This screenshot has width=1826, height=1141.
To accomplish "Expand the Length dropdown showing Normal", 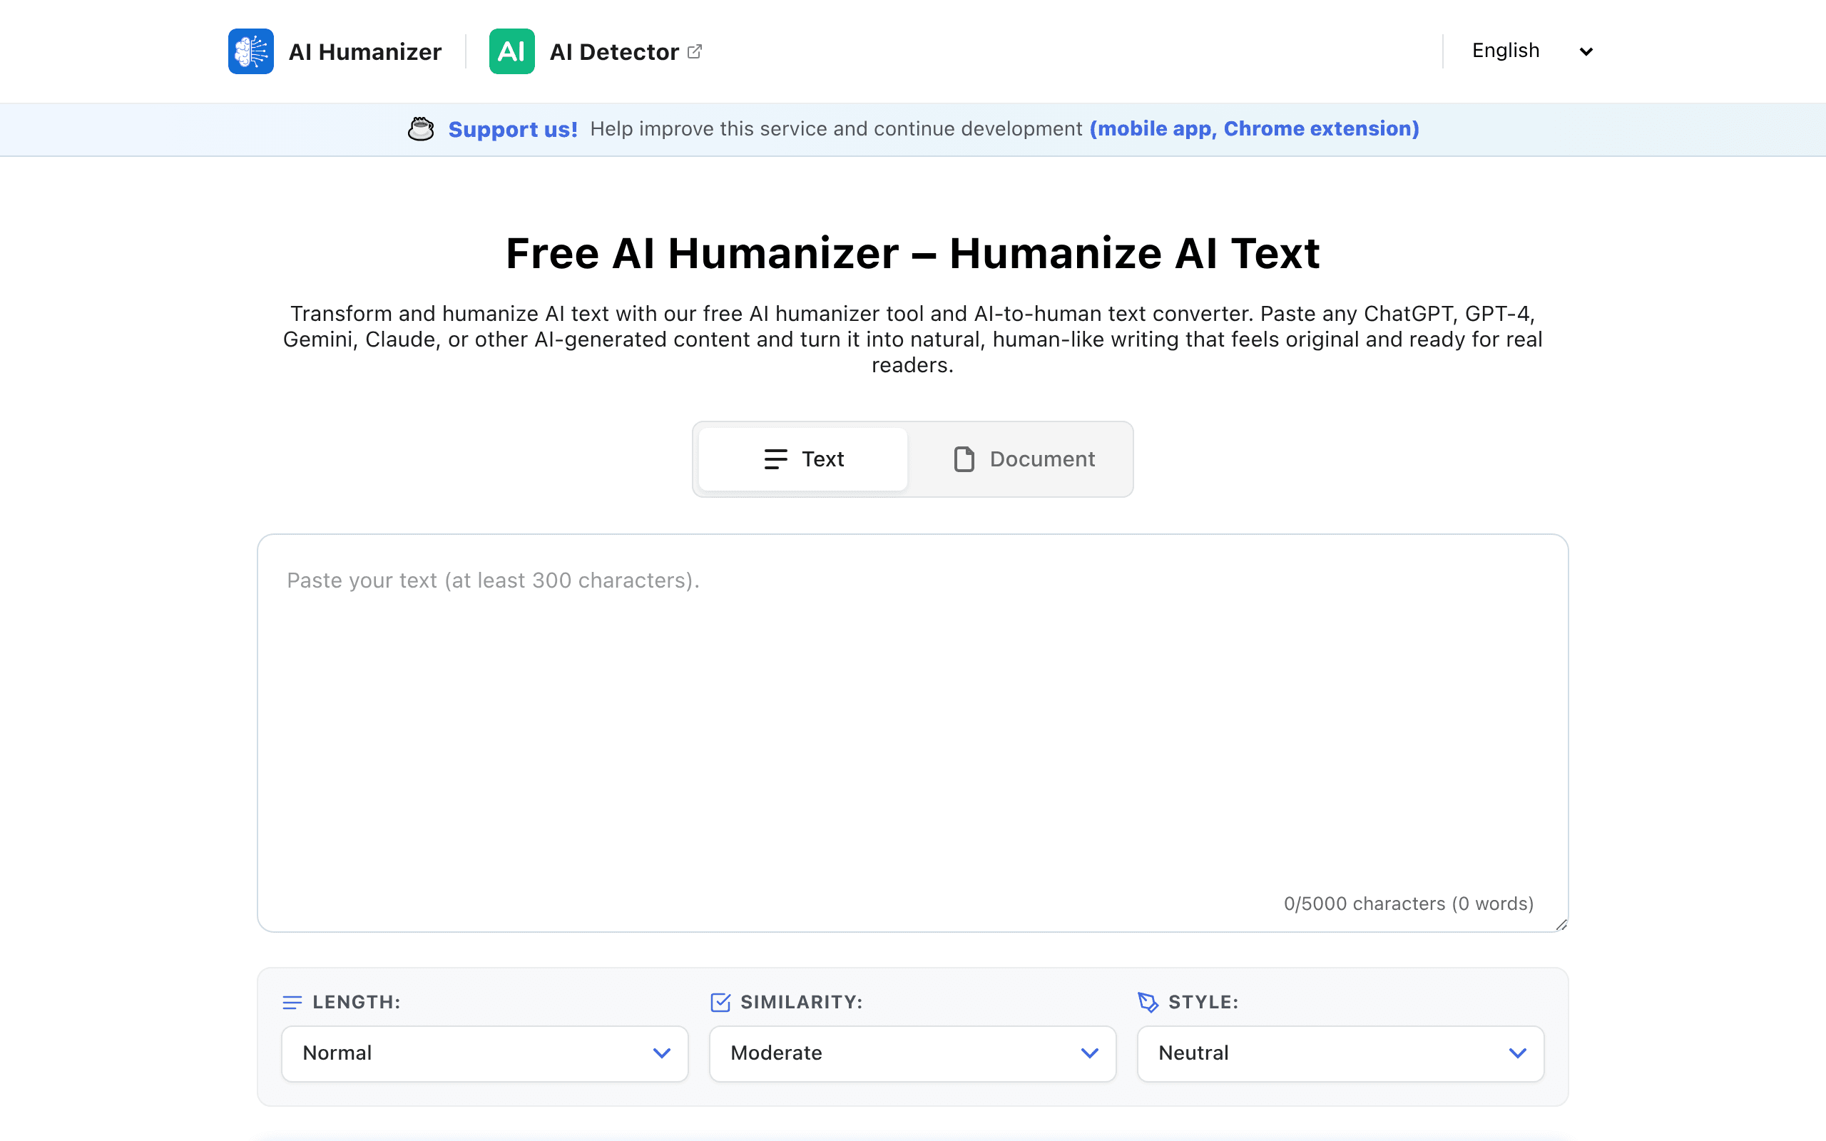I will (484, 1053).
